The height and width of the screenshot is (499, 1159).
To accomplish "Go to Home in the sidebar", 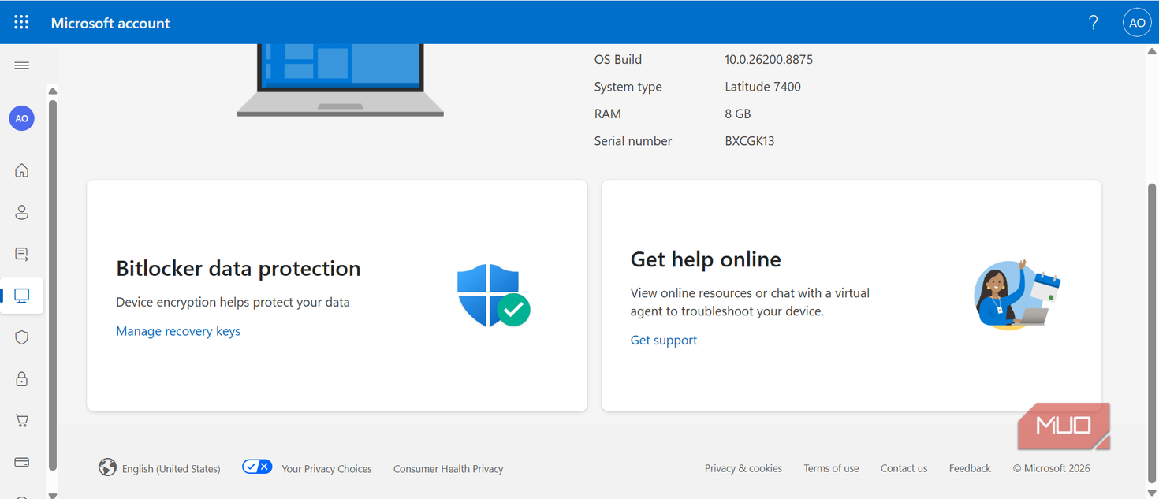I will click(x=22, y=170).
